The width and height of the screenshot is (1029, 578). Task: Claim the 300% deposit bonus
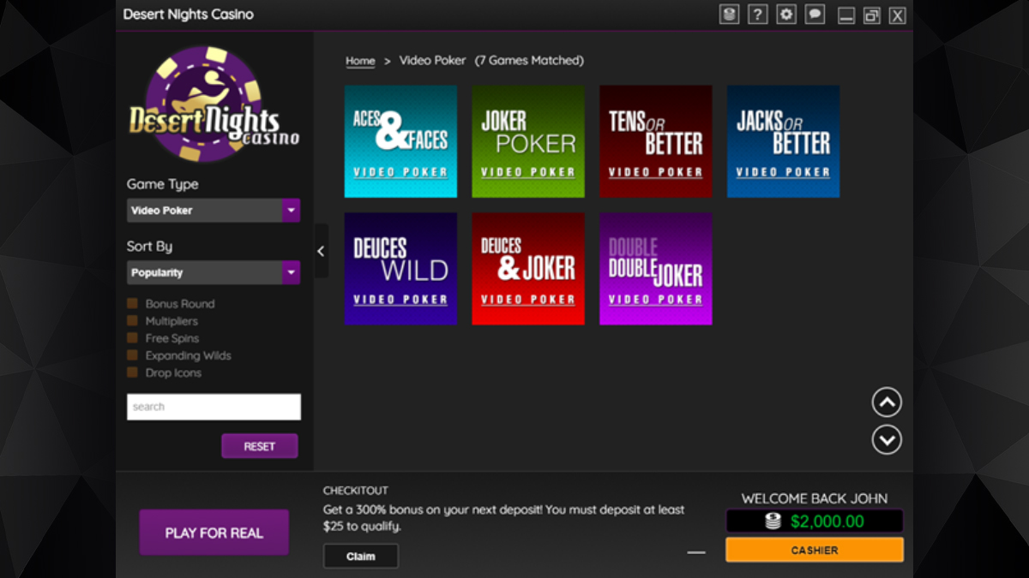(361, 557)
